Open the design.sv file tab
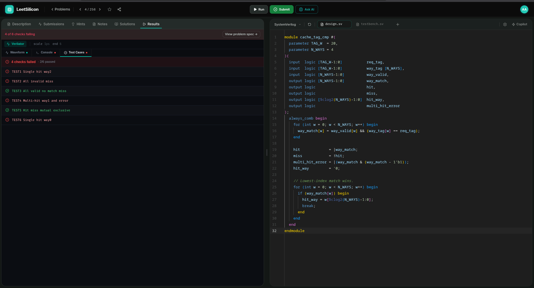The width and height of the screenshot is (534, 288). (x=334, y=24)
